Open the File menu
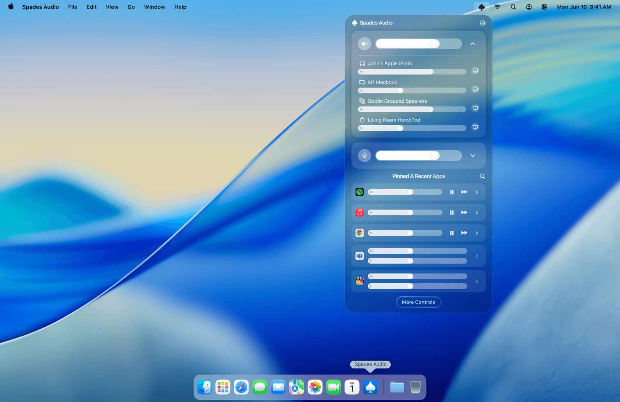 tap(73, 7)
